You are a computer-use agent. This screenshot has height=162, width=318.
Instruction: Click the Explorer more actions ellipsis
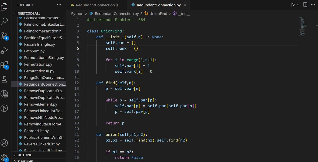click(59, 5)
